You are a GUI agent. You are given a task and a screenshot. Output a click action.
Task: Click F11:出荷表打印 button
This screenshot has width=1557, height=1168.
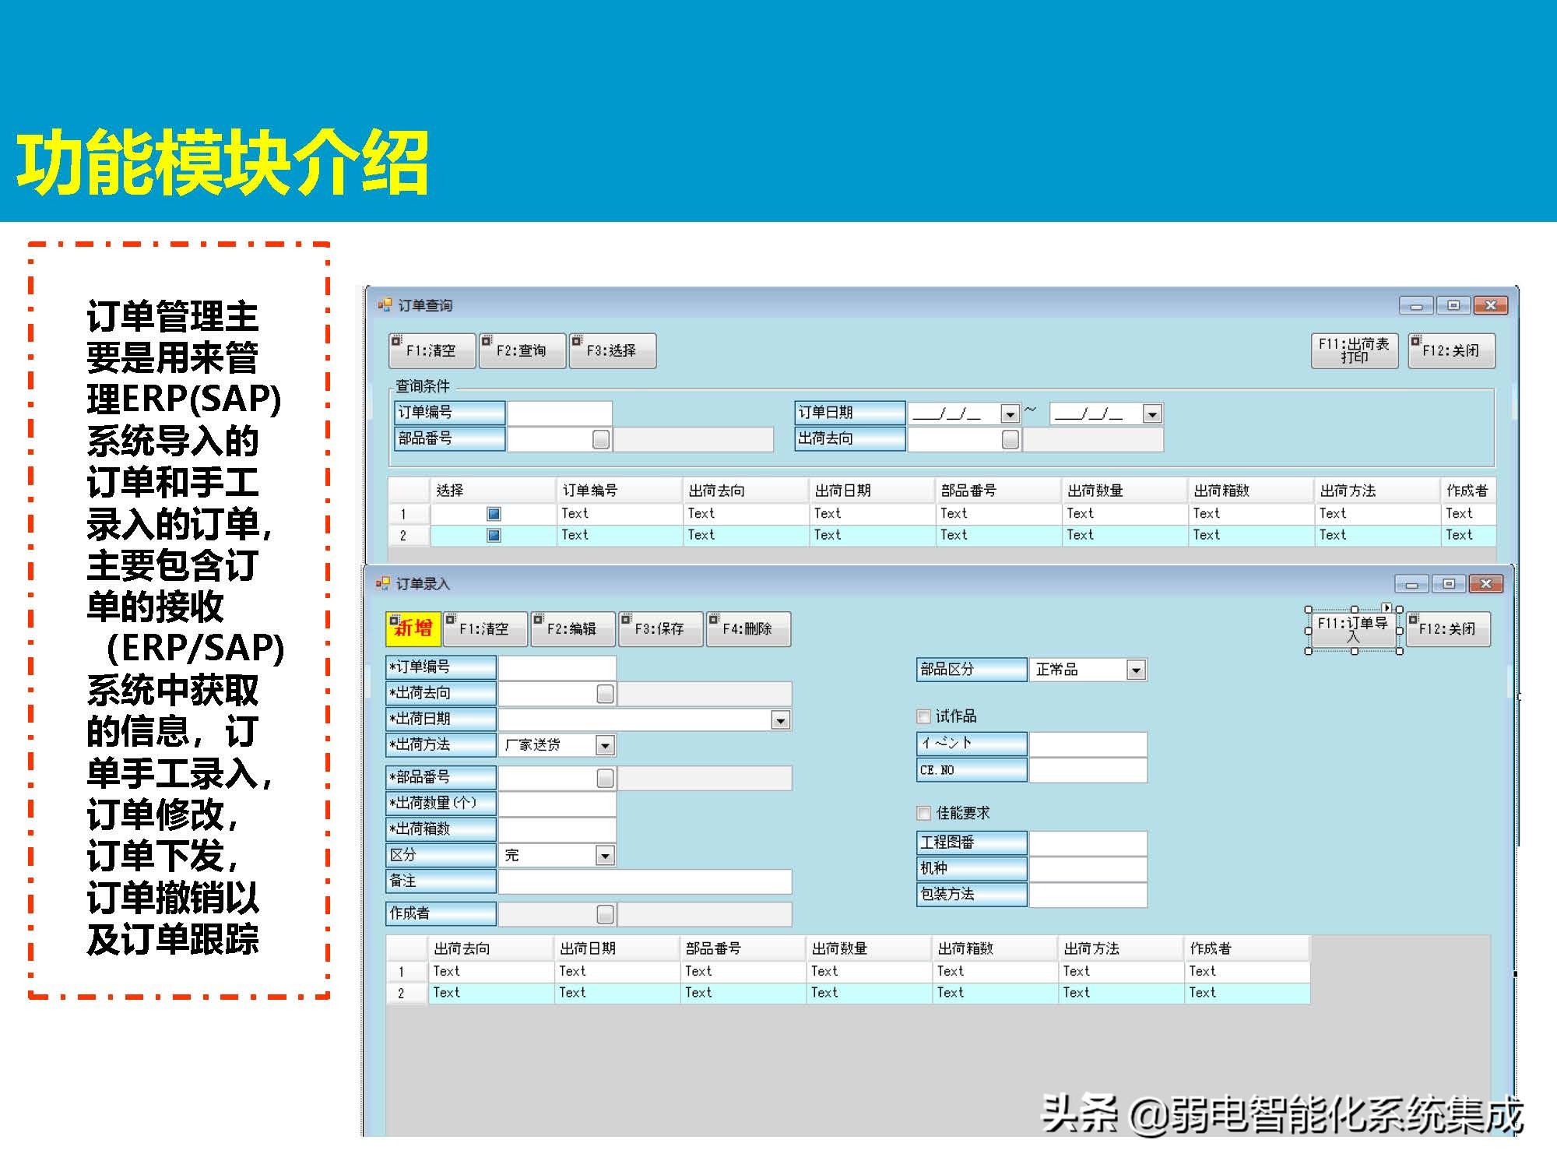coord(1355,350)
